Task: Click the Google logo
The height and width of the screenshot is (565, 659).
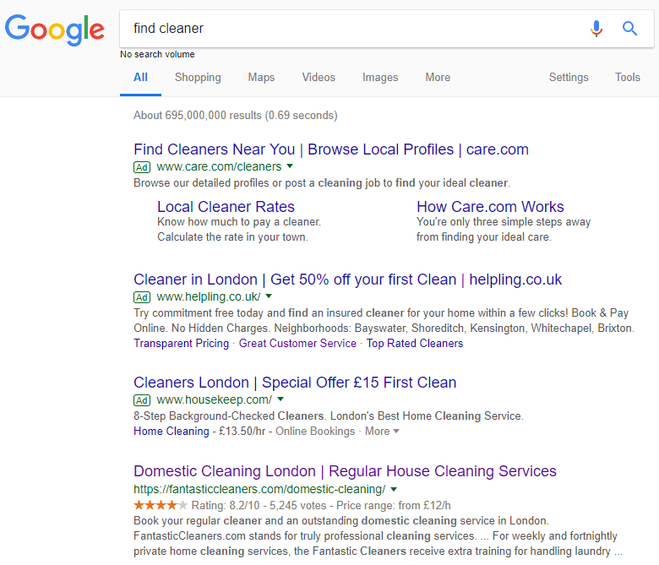Action: point(55,30)
